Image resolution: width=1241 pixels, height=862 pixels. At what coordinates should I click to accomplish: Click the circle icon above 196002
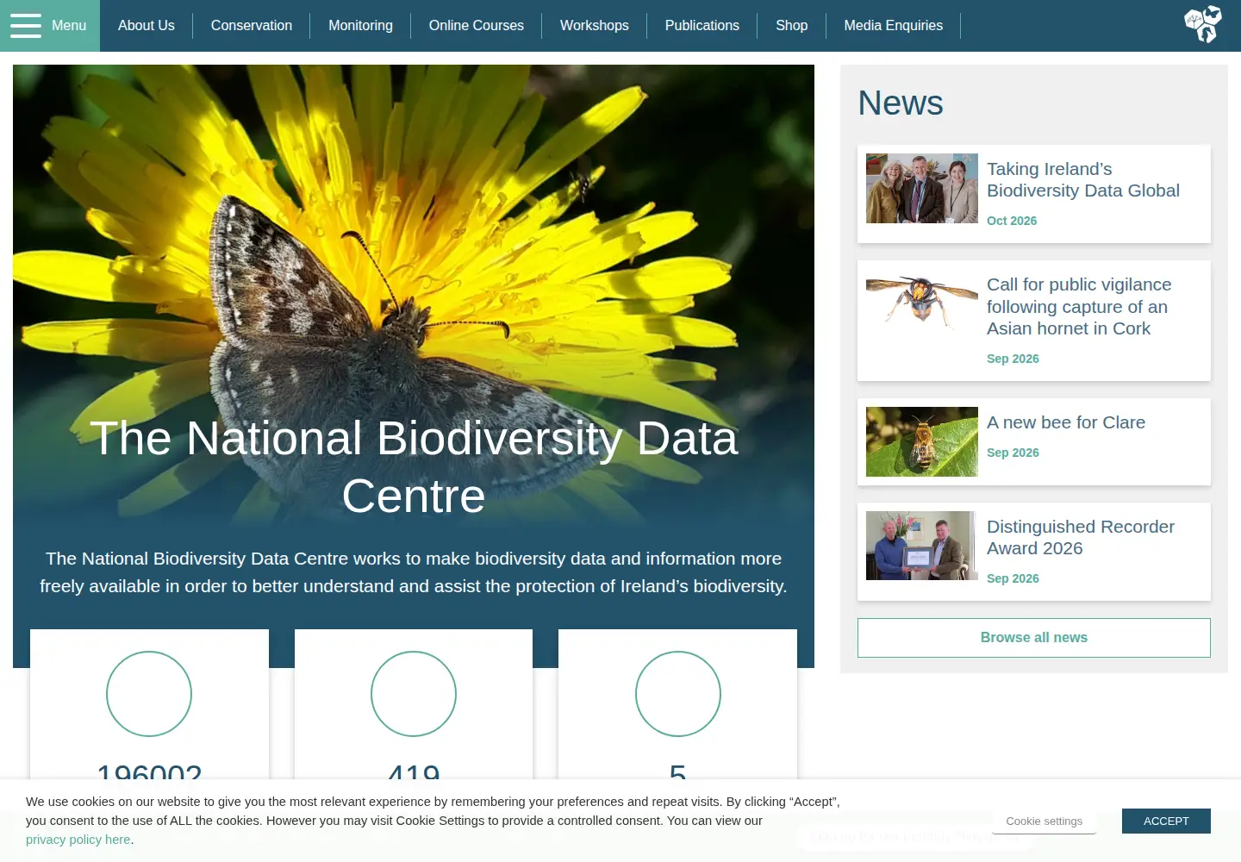pos(149,694)
